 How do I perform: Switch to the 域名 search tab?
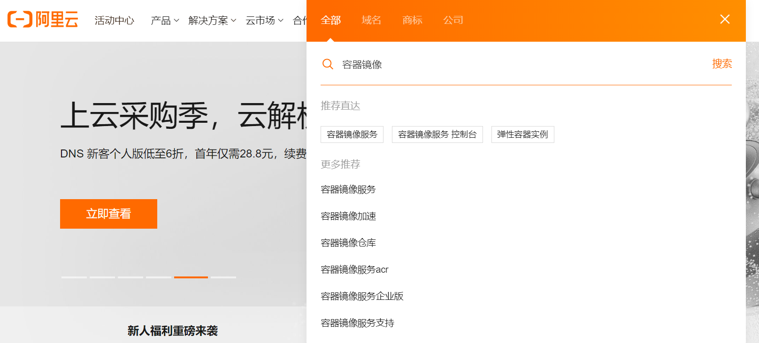[371, 20]
